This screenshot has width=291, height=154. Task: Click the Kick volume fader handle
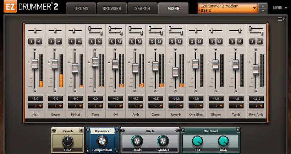pos(35,64)
